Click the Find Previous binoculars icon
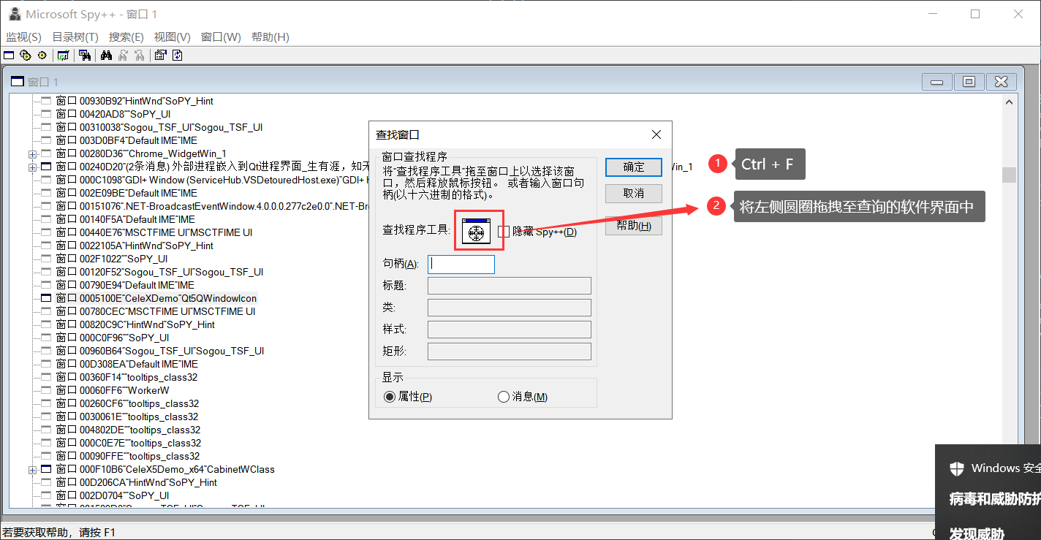 coord(138,55)
